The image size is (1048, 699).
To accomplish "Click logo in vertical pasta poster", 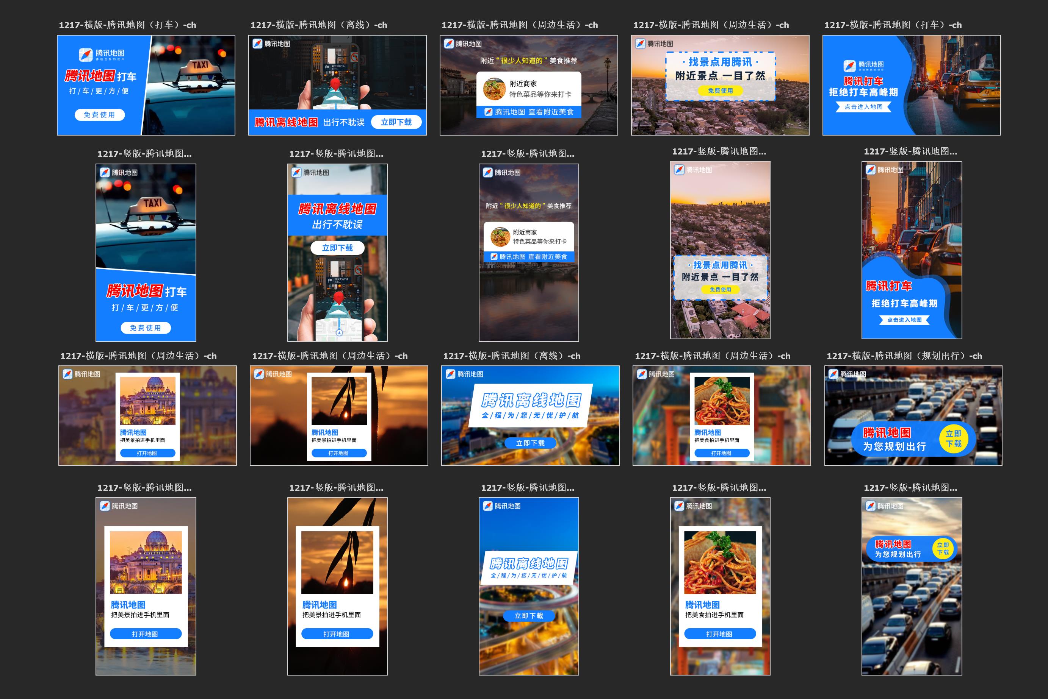I will 693,506.
